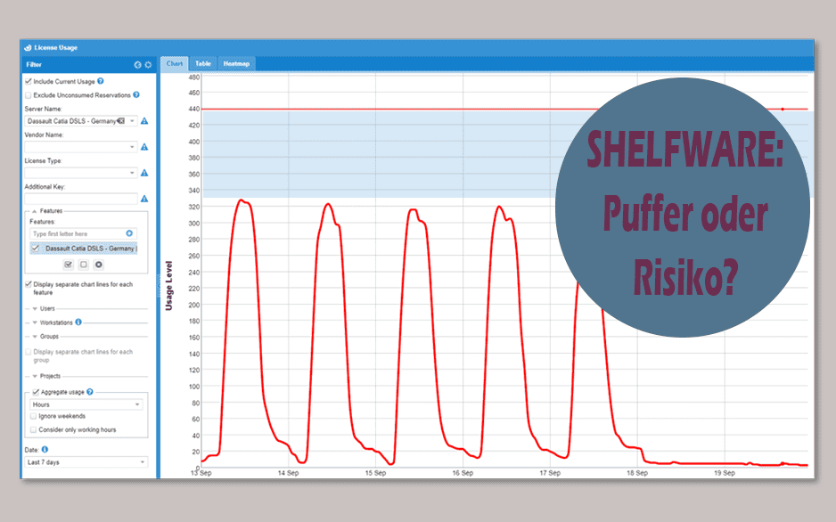Deselect all features with empty-box button
836x522 pixels.
[x=83, y=265]
